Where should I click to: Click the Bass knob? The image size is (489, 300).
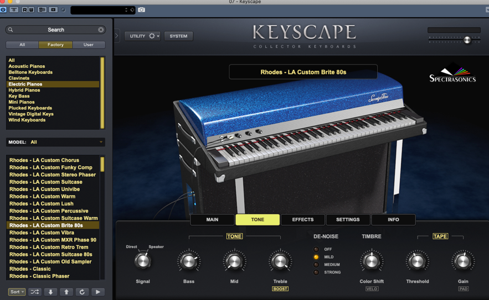point(189,261)
